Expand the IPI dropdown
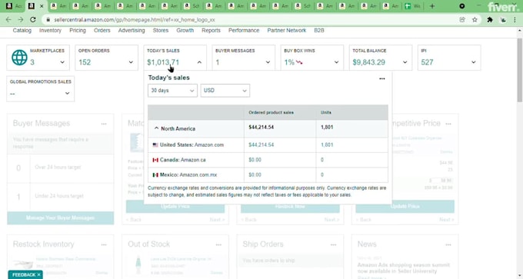 [x=473, y=62]
